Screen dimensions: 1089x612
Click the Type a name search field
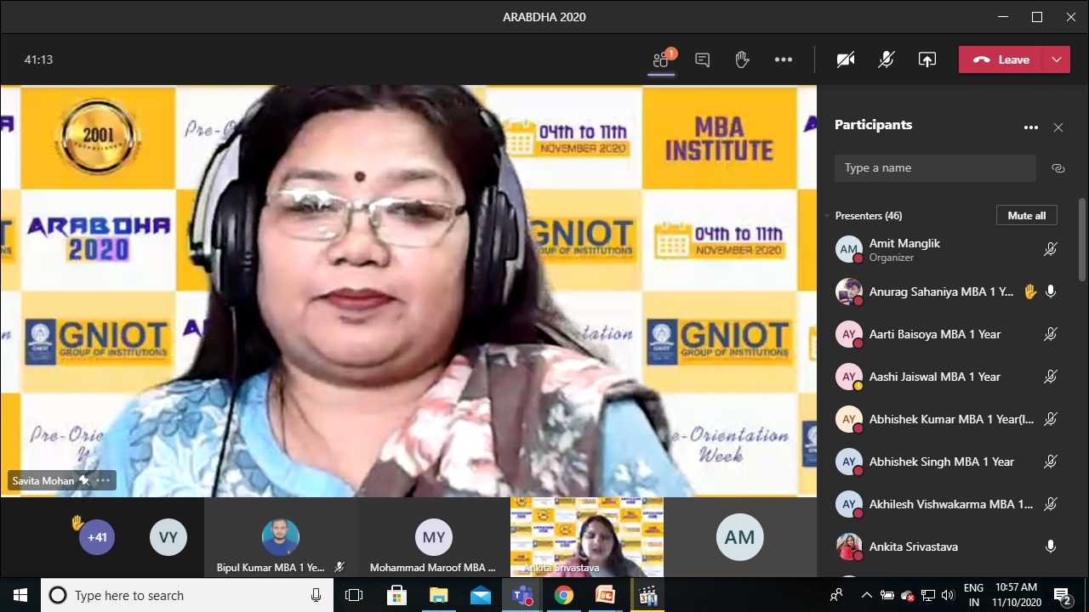pos(934,168)
